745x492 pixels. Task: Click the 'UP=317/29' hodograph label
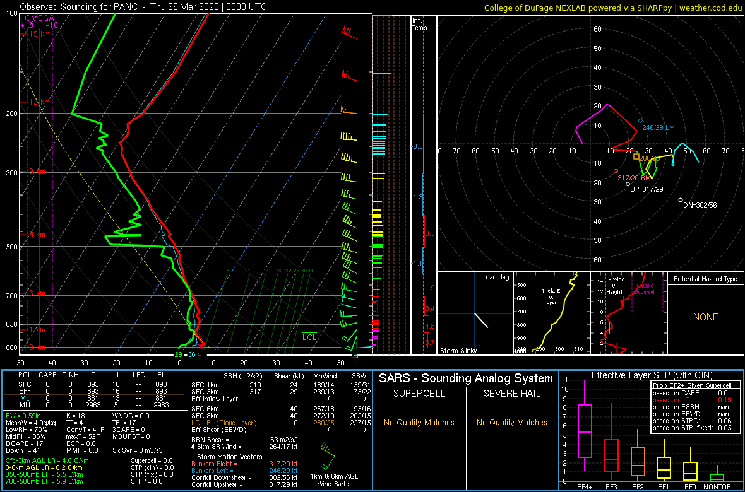[x=646, y=189]
